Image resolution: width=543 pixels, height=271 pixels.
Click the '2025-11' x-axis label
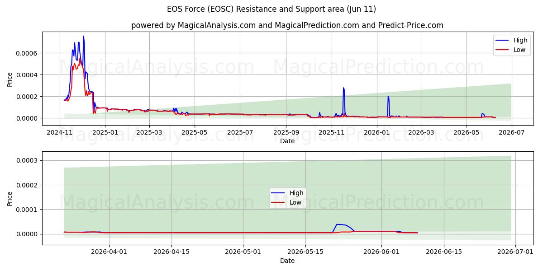[x=331, y=132]
